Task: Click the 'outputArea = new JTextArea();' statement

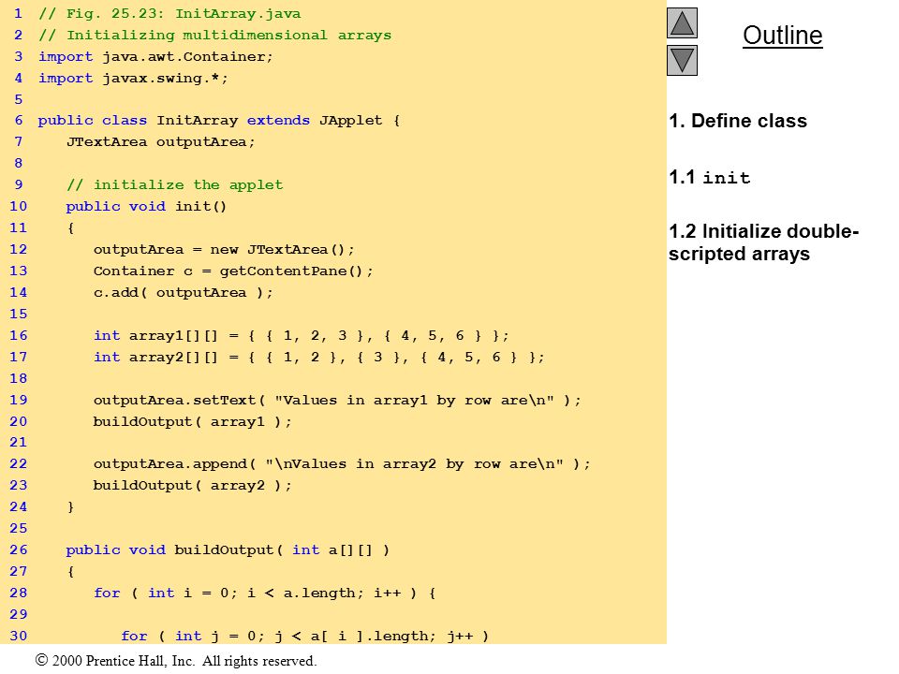Action: (x=224, y=250)
